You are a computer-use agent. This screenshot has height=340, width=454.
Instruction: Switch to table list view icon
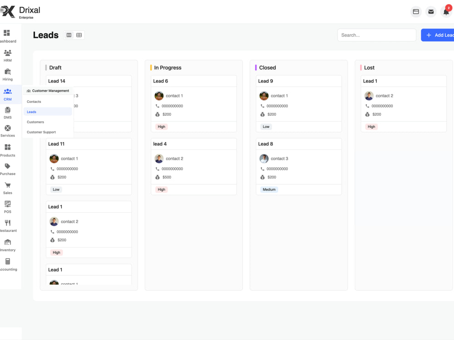(79, 35)
